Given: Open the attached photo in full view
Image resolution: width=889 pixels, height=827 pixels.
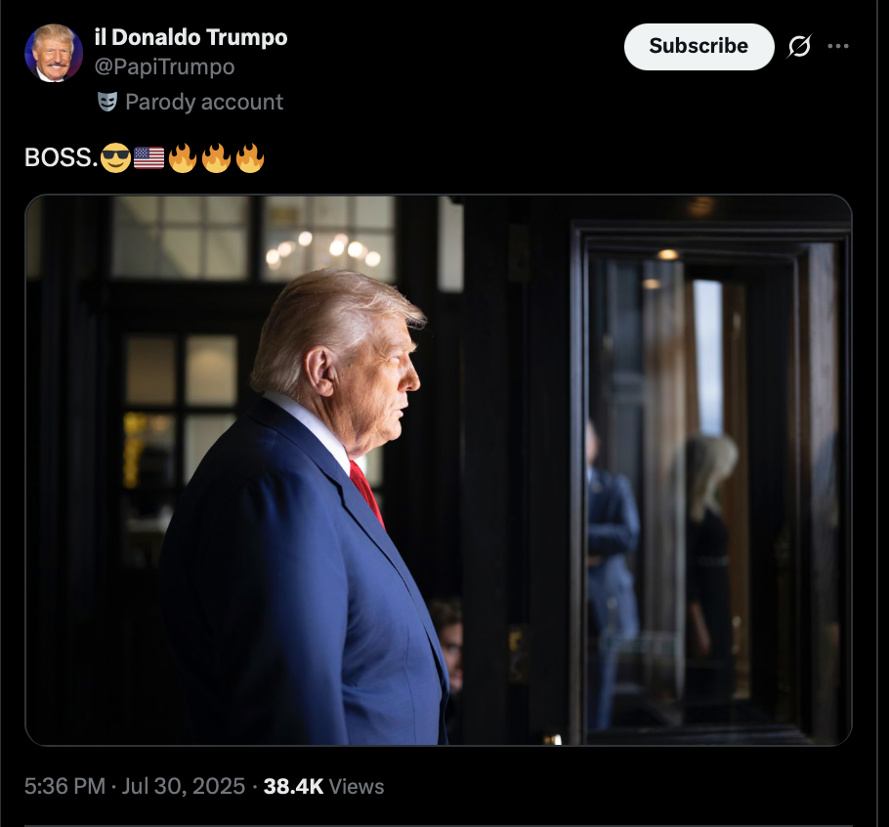Looking at the screenshot, I should (439, 469).
